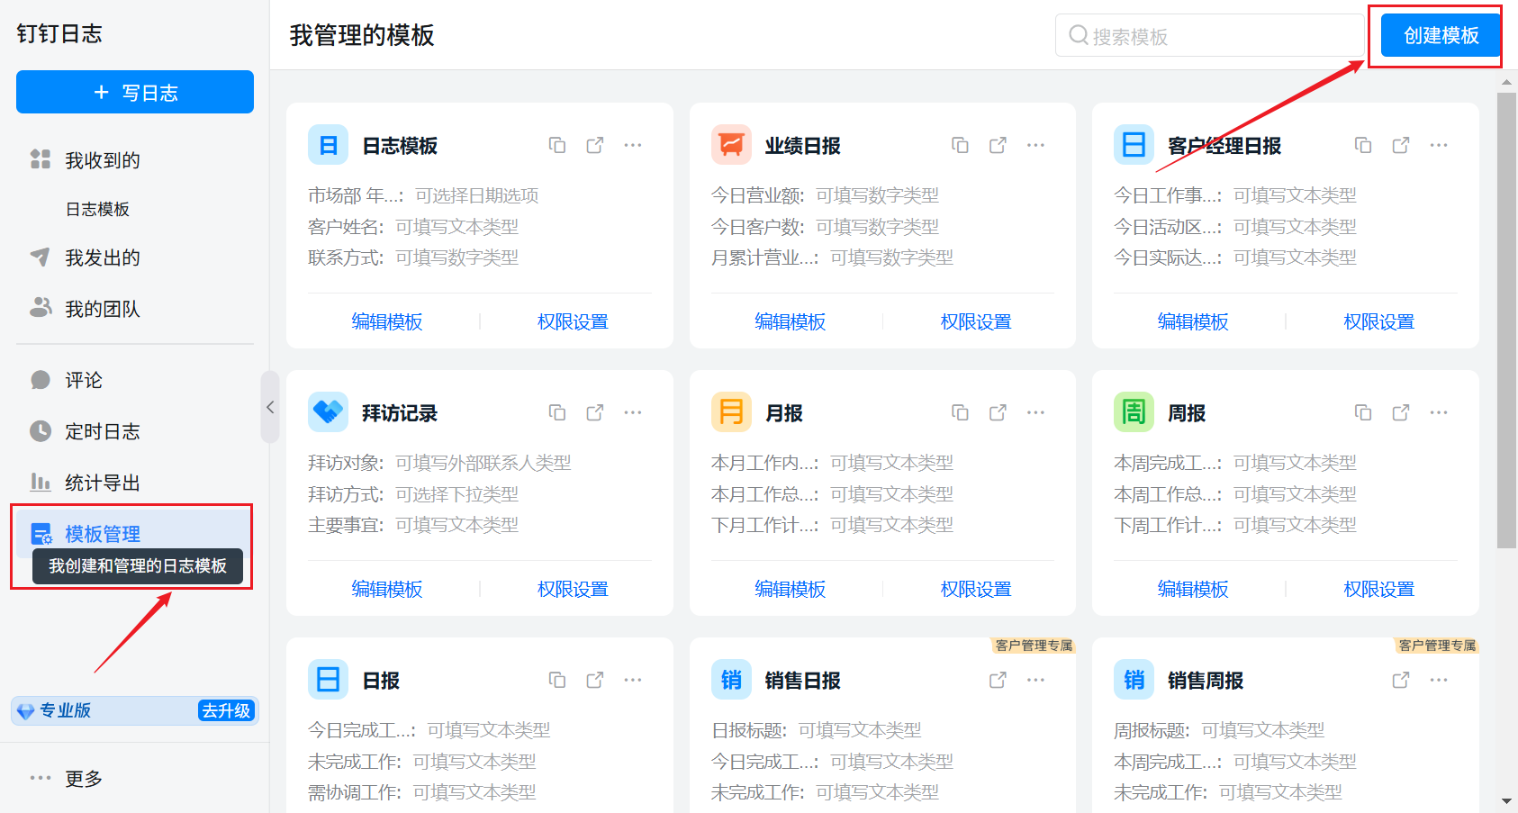Image resolution: width=1518 pixels, height=813 pixels.
Task: Open 权限设置 for the 拜访记录 template
Action: tap(573, 589)
